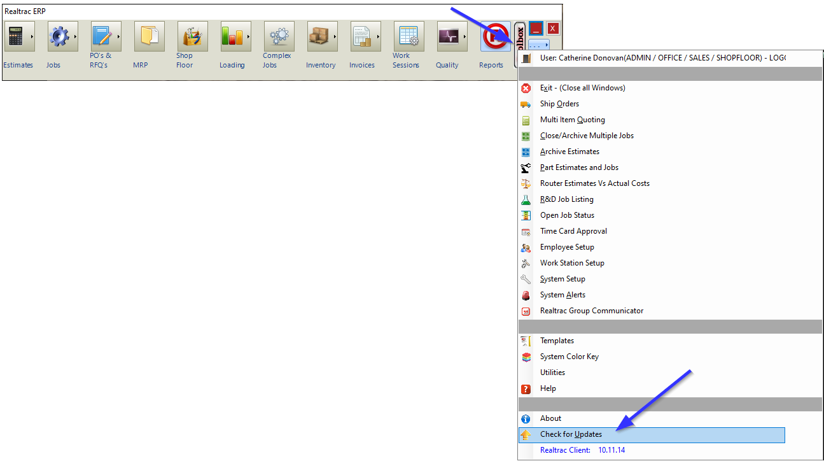Click the Realtrac Client 10.11.14 version text

point(582,450)
